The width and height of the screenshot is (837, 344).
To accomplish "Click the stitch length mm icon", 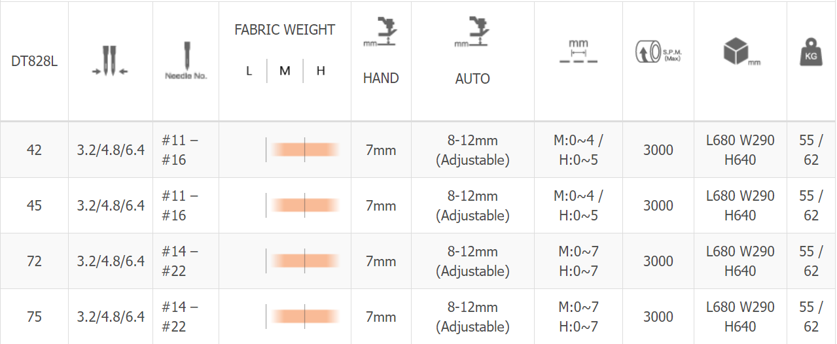I will tap(579, 52).
